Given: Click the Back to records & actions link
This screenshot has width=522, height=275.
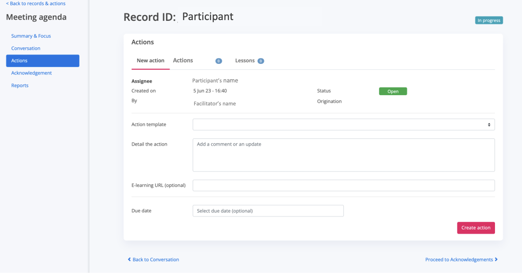Looking at the screenshot, I should [36, 4].
